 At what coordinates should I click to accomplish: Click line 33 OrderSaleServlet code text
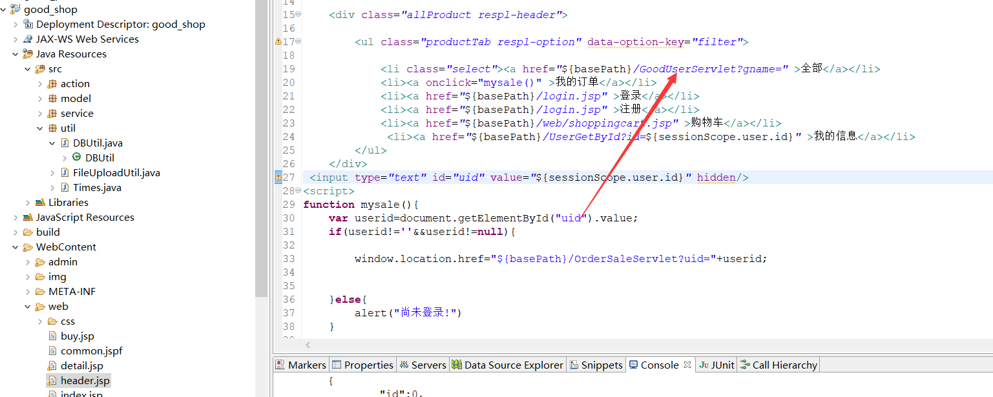561,258
